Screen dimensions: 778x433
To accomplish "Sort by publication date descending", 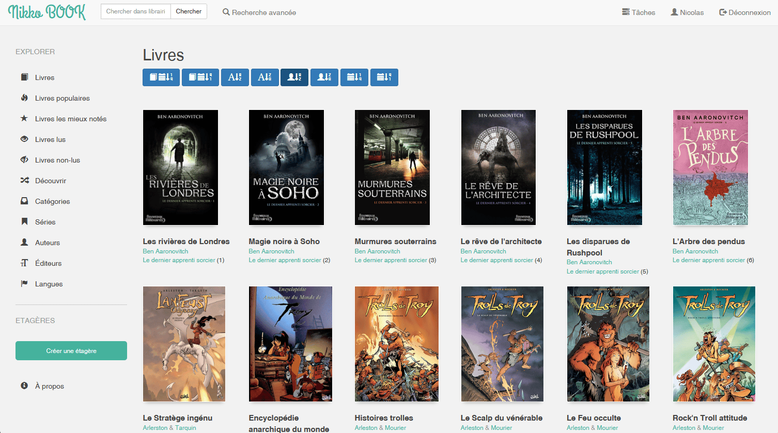I will [384, 77].
